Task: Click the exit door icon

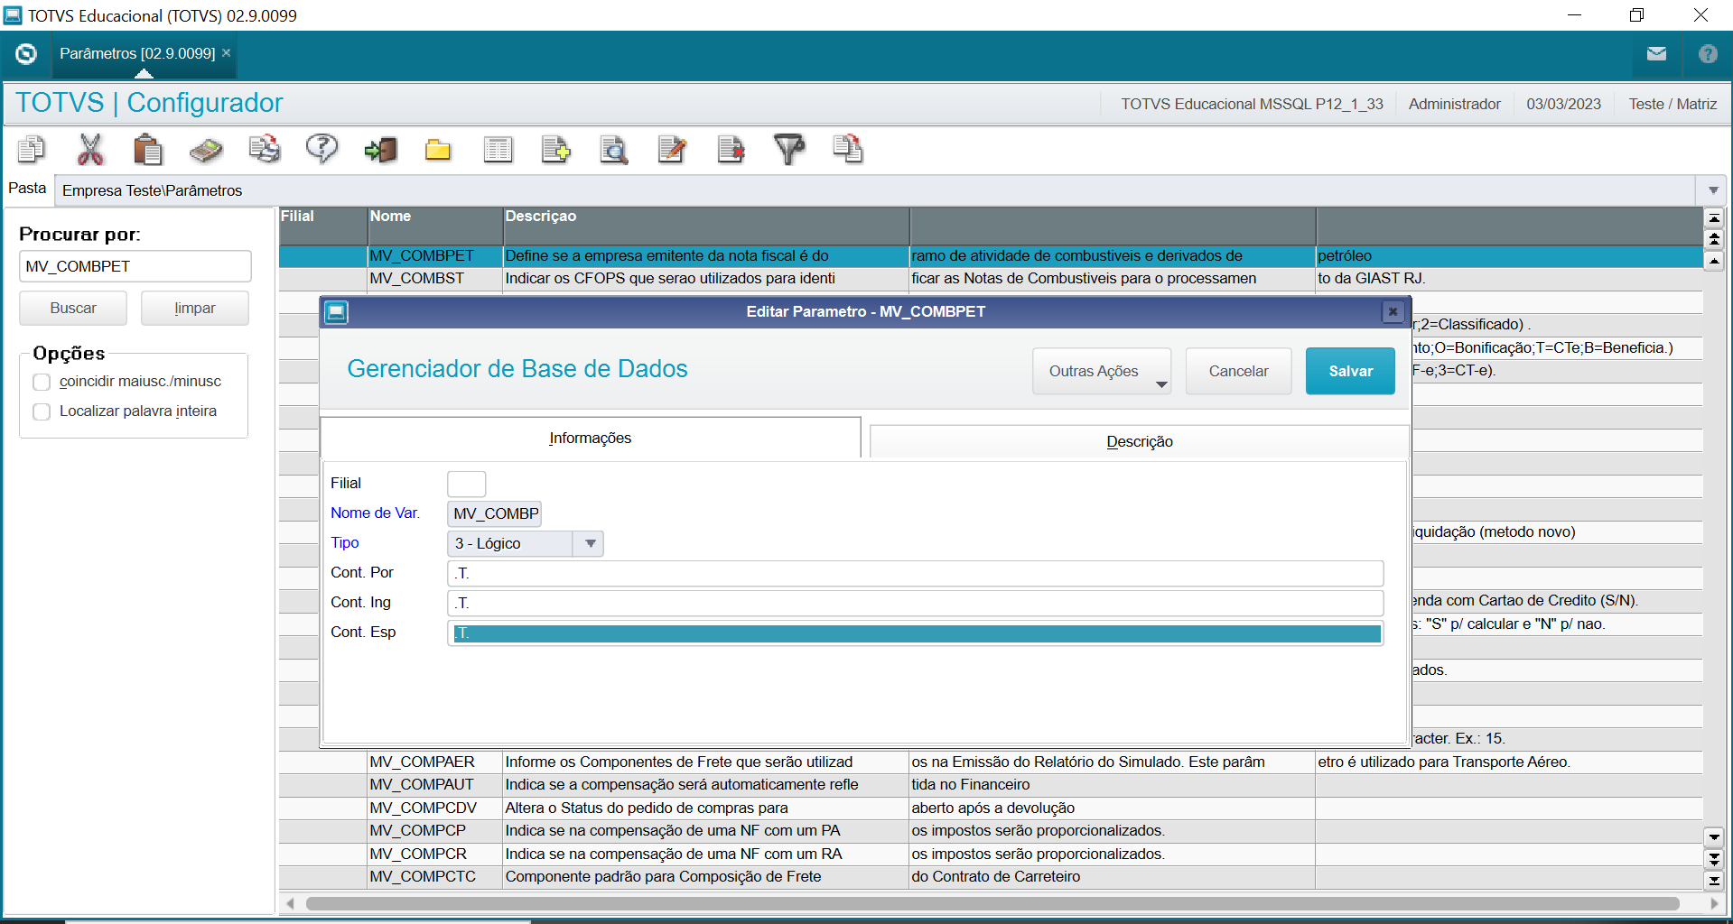Action: click(380, 149)
